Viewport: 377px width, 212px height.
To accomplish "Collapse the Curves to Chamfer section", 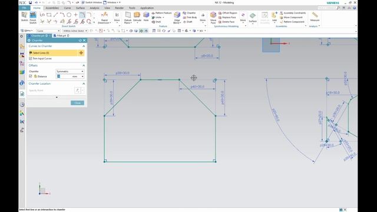I will click(84, 46).
